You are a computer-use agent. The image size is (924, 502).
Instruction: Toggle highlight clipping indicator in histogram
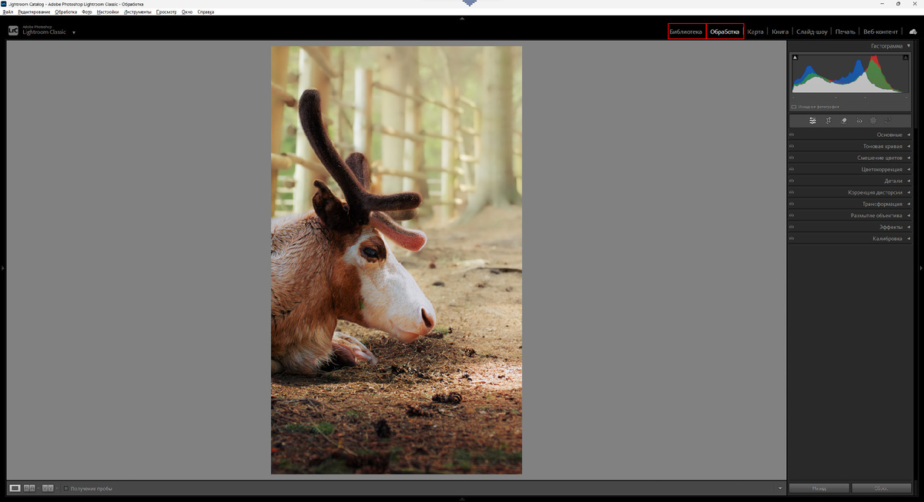click(906, 58)
